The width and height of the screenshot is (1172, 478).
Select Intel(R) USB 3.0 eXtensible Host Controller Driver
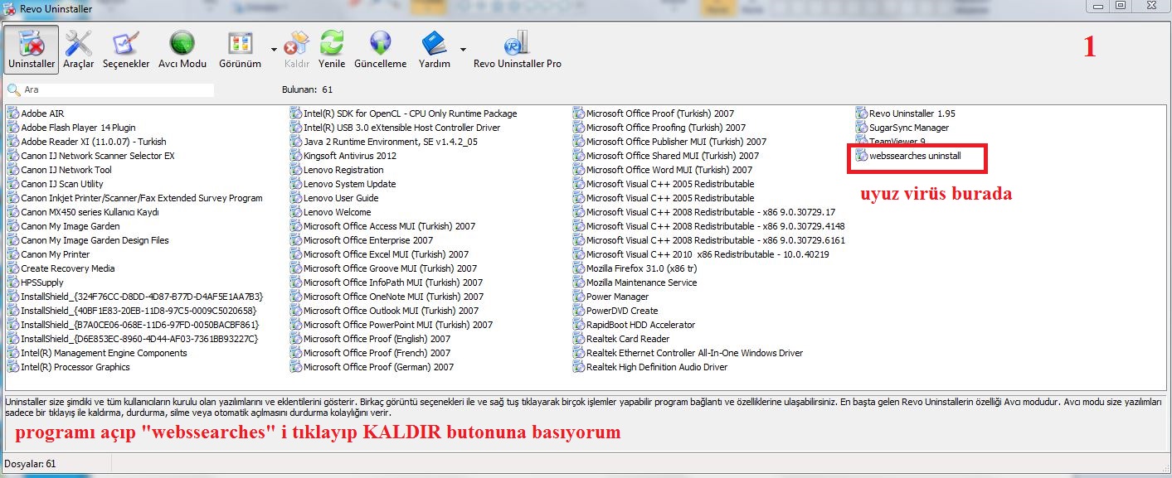point(396,128)
